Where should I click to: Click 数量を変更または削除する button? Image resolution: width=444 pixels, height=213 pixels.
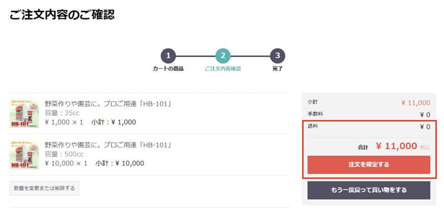(x=44, y=188)
